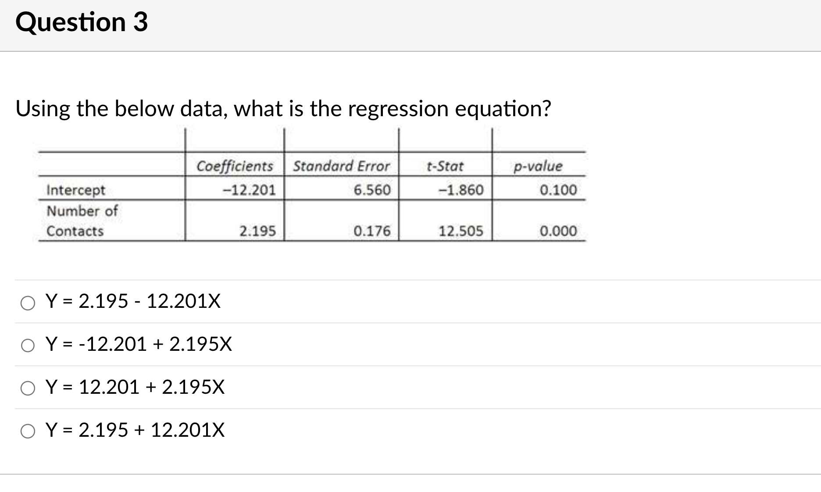The image size is (821, 492).
Task: Select radio button for Y = 12.201 + 2.195X
Action: click(28, 388)
